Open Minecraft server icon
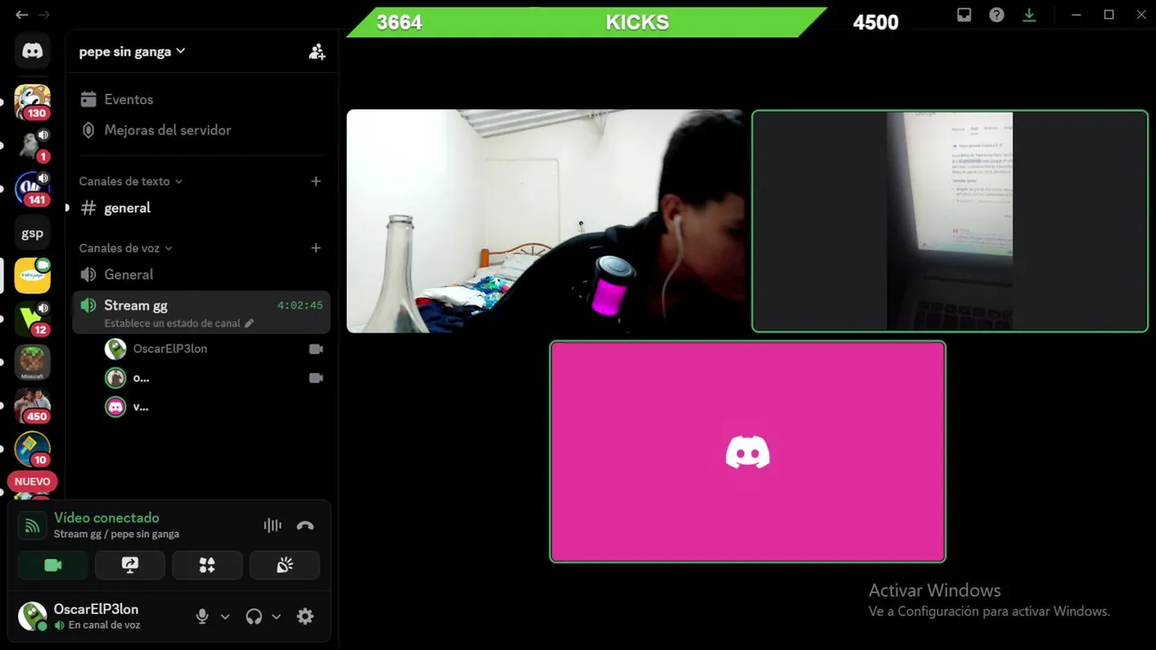 point(33,363)
